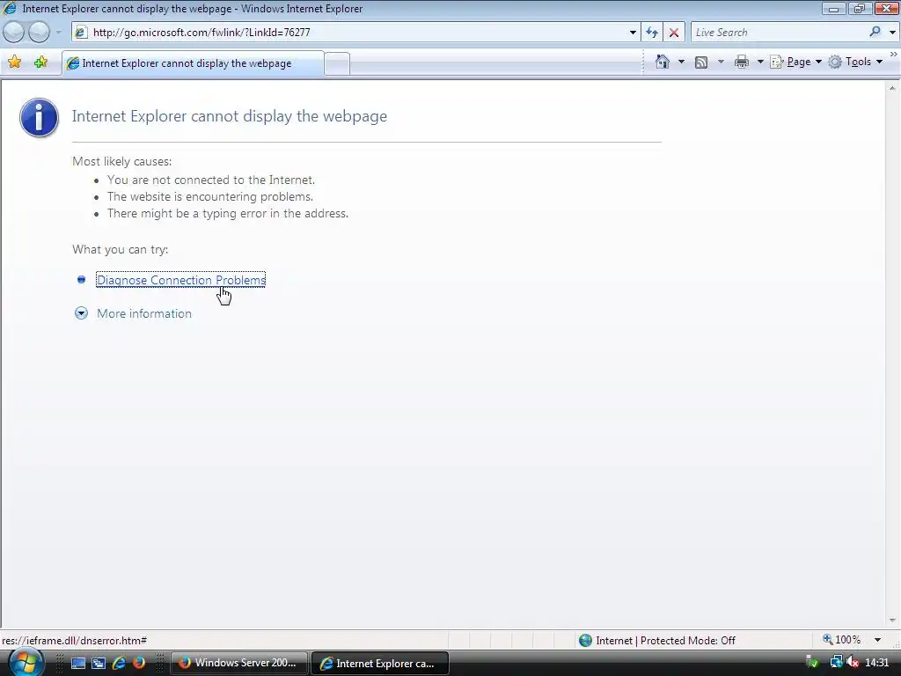Click the Add to Favorites icon
Viewport: 901px width, 676px height.
(40, 62)
